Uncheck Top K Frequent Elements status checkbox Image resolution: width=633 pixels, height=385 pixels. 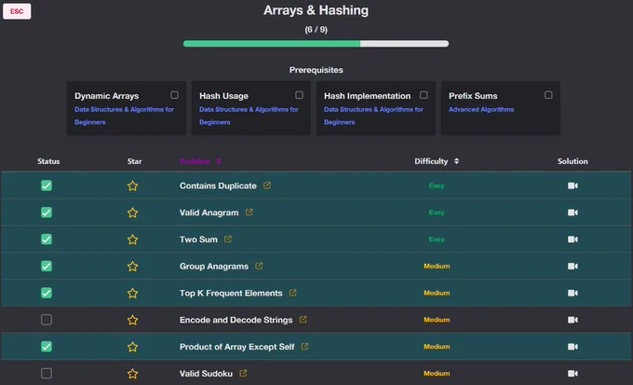(x=47, y=293)
